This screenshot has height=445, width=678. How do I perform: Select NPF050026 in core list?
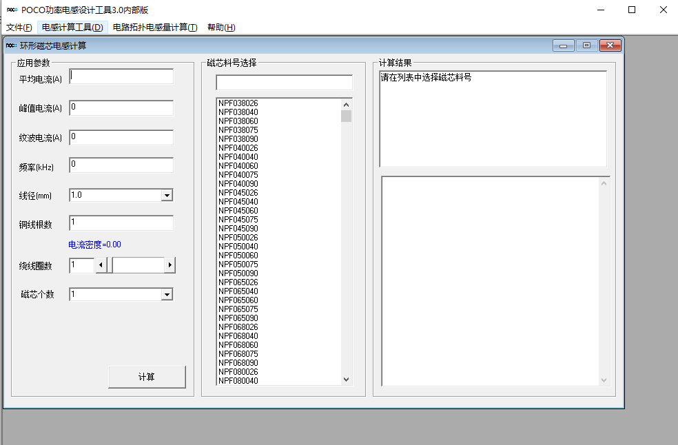click(279, 238)
